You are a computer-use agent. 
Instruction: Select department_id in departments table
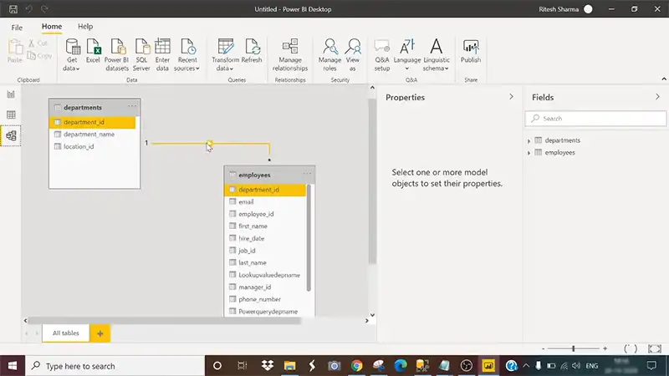click(x=93, y=122)
